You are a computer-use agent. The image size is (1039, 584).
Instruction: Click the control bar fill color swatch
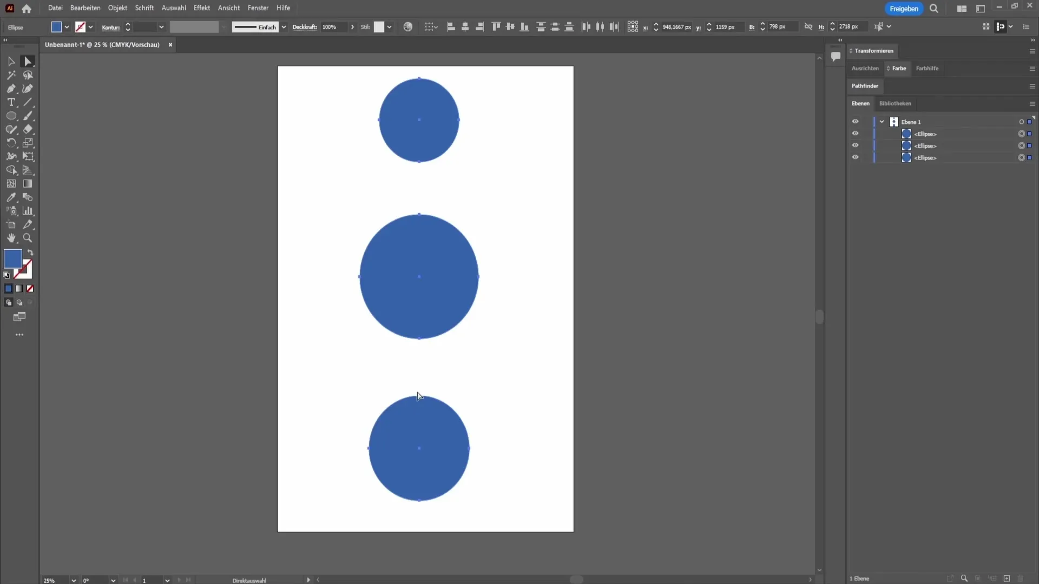[56, 27]
